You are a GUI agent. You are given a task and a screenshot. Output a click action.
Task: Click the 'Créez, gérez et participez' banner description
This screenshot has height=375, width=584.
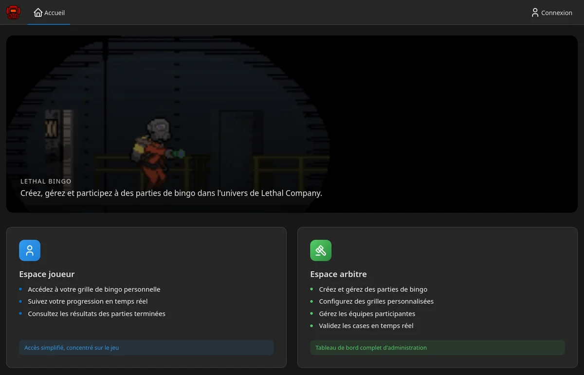pyautogui.click(x=171, y=193)
